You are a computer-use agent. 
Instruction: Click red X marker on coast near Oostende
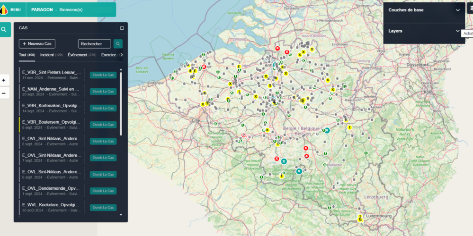pos(204,67)
